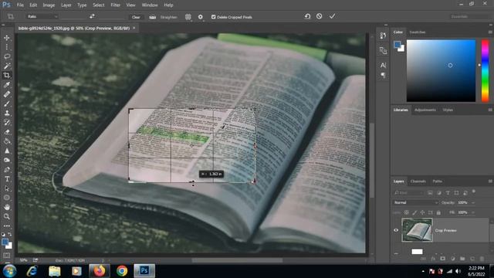Open the Filter menu
The width and height of the screenshot is (494, 278).
(x=115, y=5)
